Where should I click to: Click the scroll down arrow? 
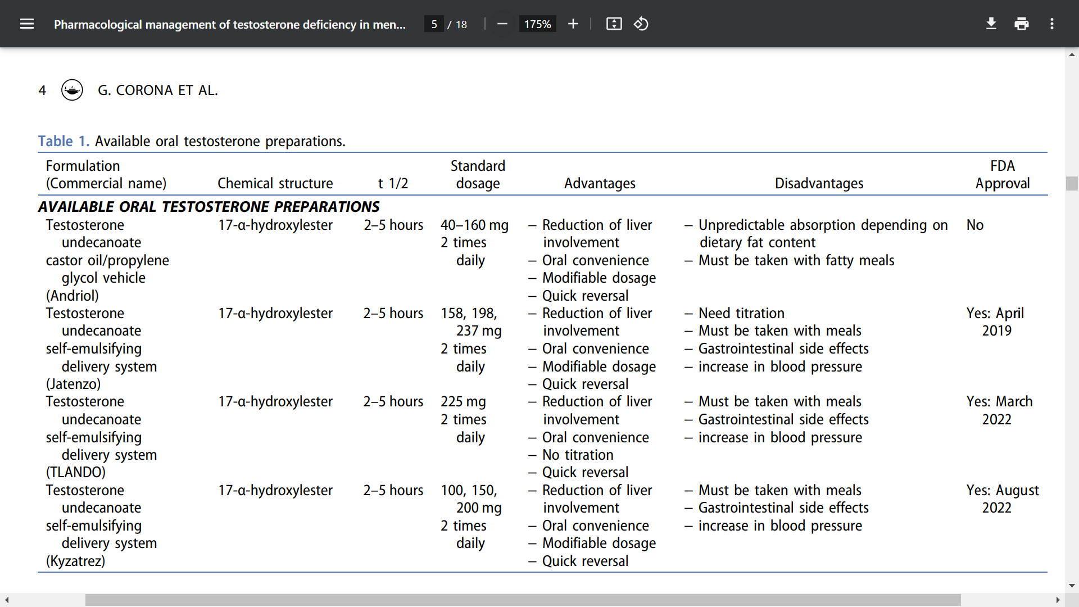(x=1072, y=585)
